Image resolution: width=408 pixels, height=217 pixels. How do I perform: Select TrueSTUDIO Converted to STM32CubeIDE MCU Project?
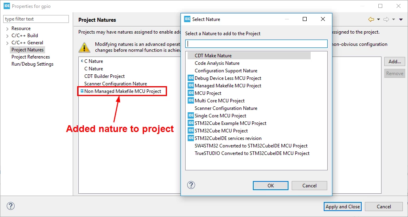click(x=252, y=154)
